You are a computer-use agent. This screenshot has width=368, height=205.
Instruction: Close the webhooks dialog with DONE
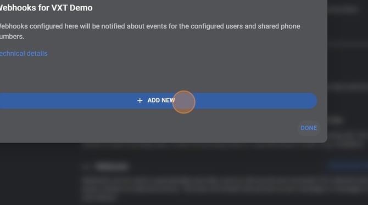(x=309, y=128)
